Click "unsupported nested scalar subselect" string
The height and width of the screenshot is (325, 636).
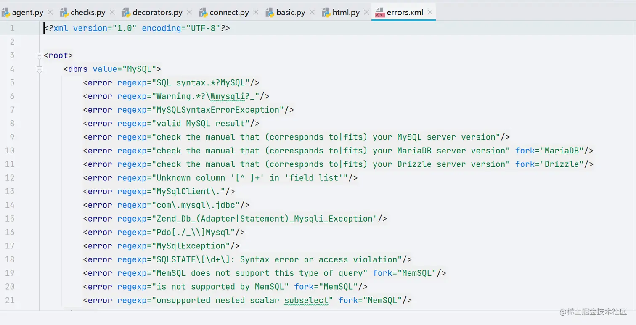click(243, 300)
